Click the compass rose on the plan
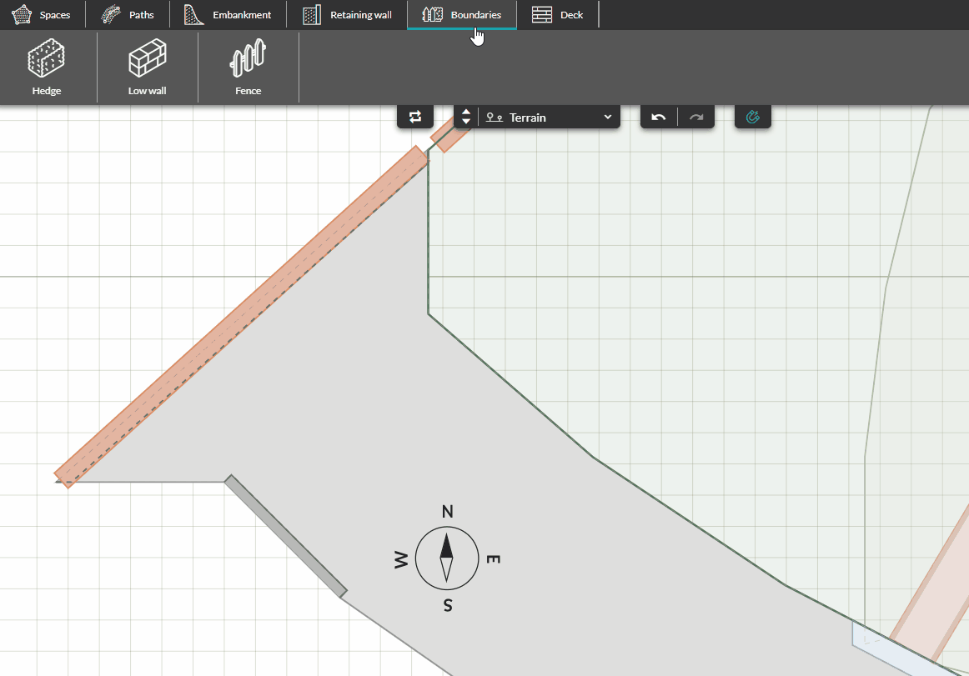 tap(447, 558)
